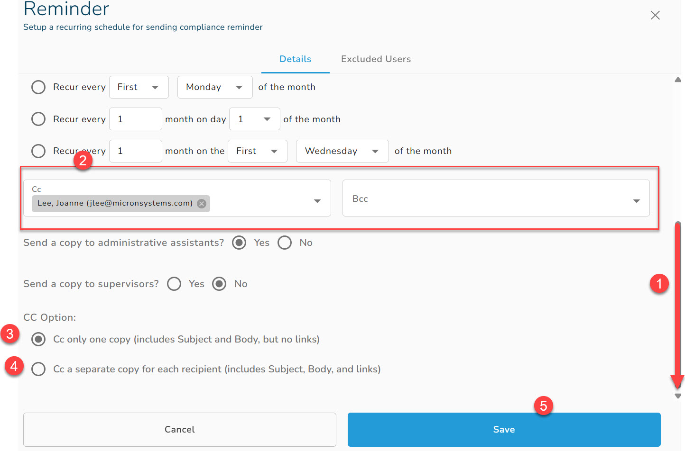
Task: Click the 'Setup a recurring schedule' subtitle text
Action: (143, 27)
